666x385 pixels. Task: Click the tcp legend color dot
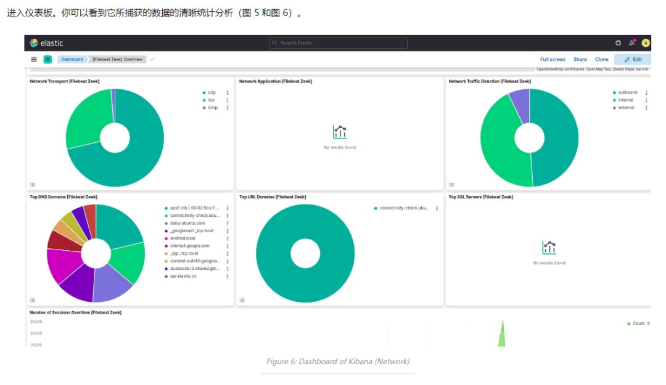204,100
